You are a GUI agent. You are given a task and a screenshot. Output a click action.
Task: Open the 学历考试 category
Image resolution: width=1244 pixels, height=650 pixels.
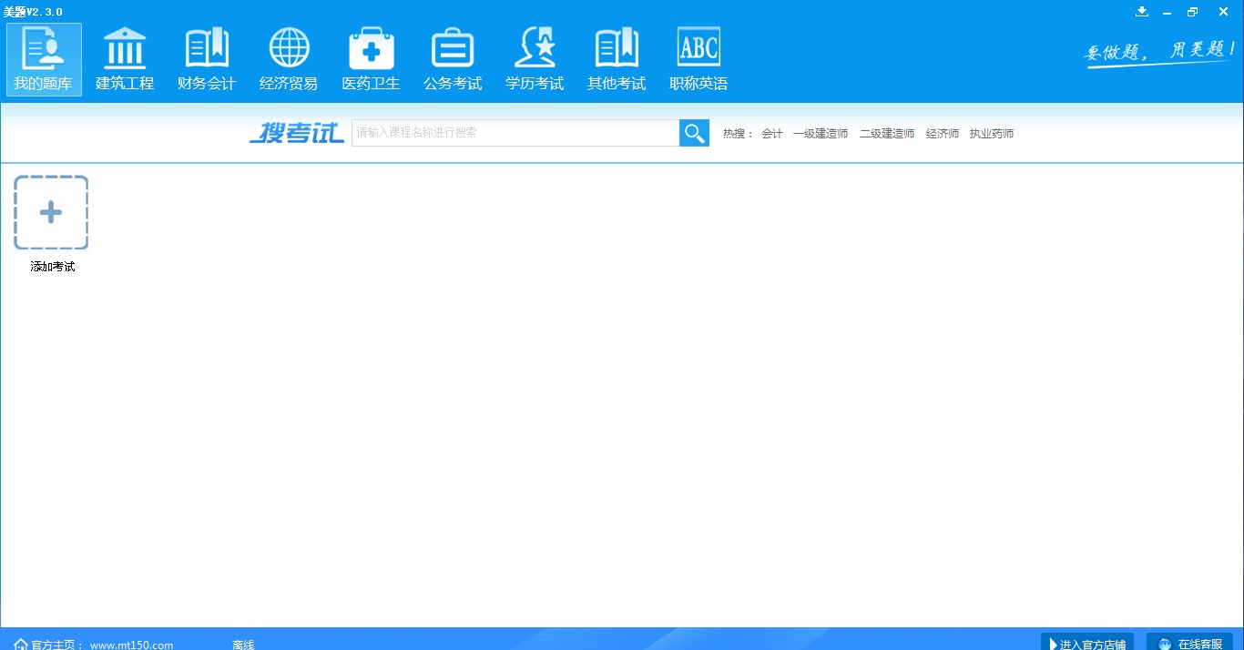[x=535, y=59]
